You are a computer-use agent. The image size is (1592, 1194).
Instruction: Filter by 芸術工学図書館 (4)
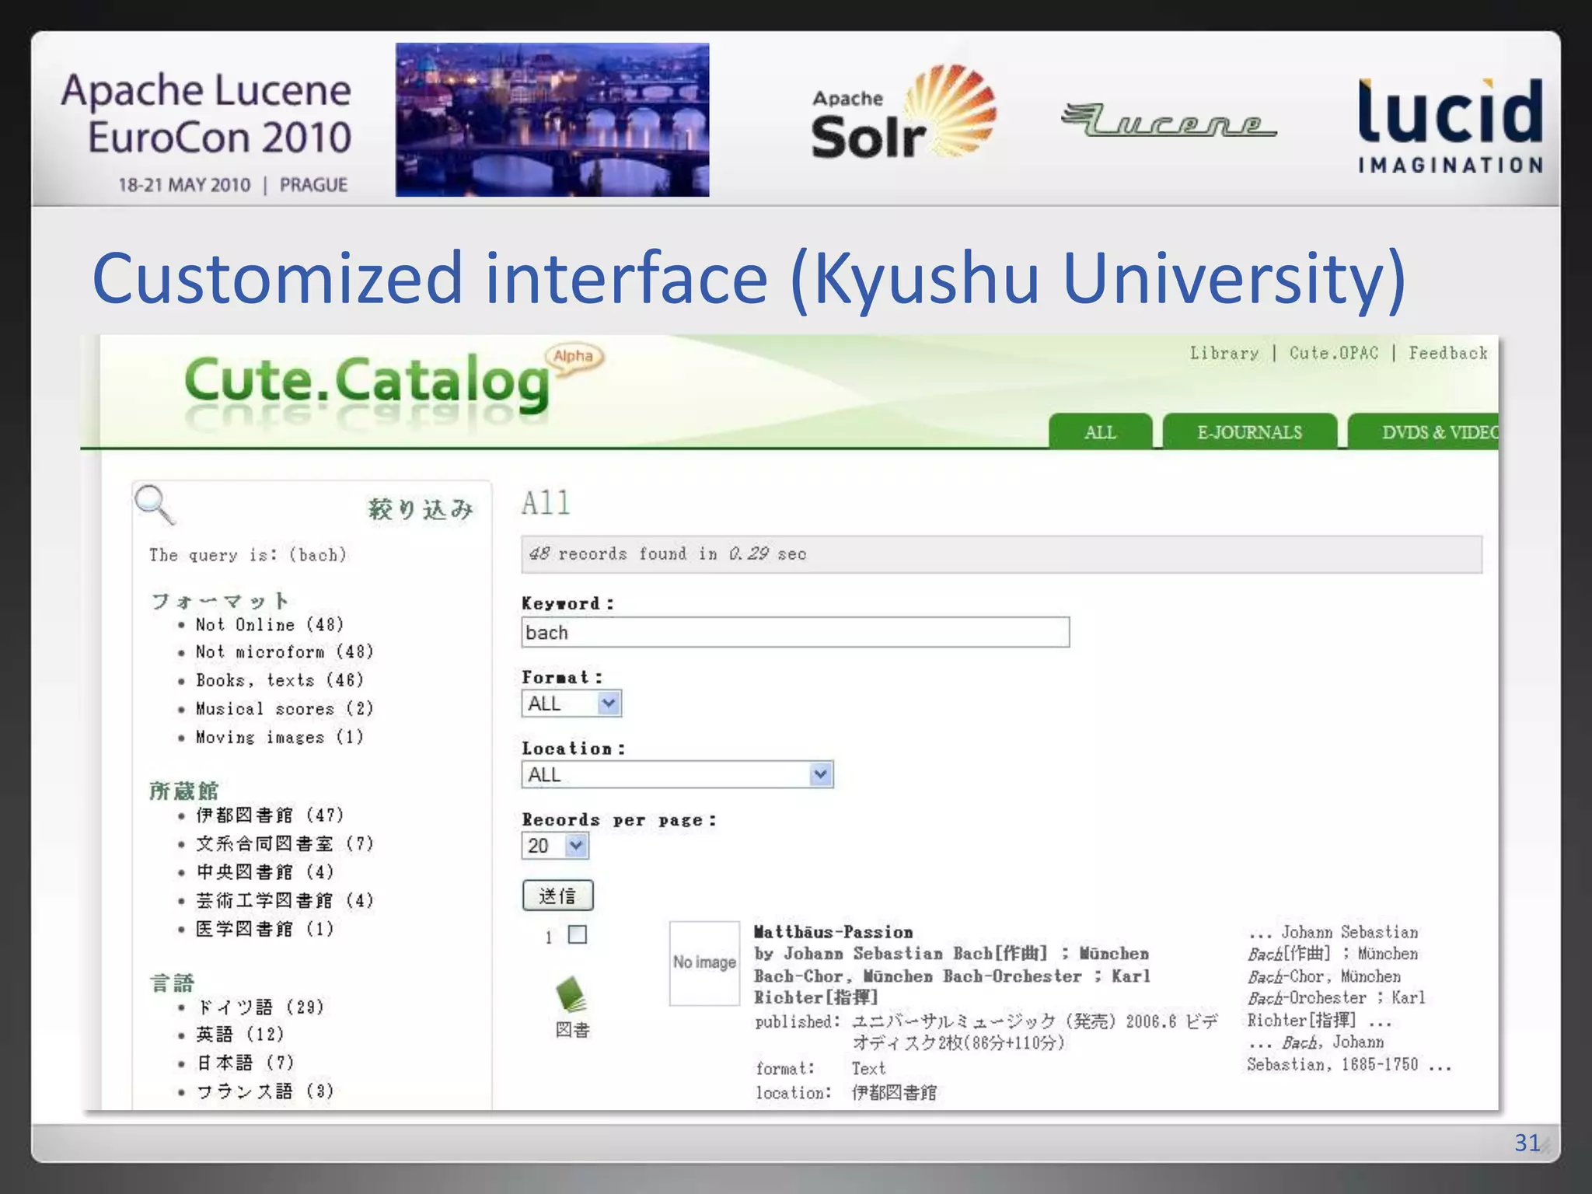click(285, 900)
